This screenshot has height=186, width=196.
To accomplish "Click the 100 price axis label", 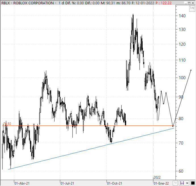I will 182,78.
